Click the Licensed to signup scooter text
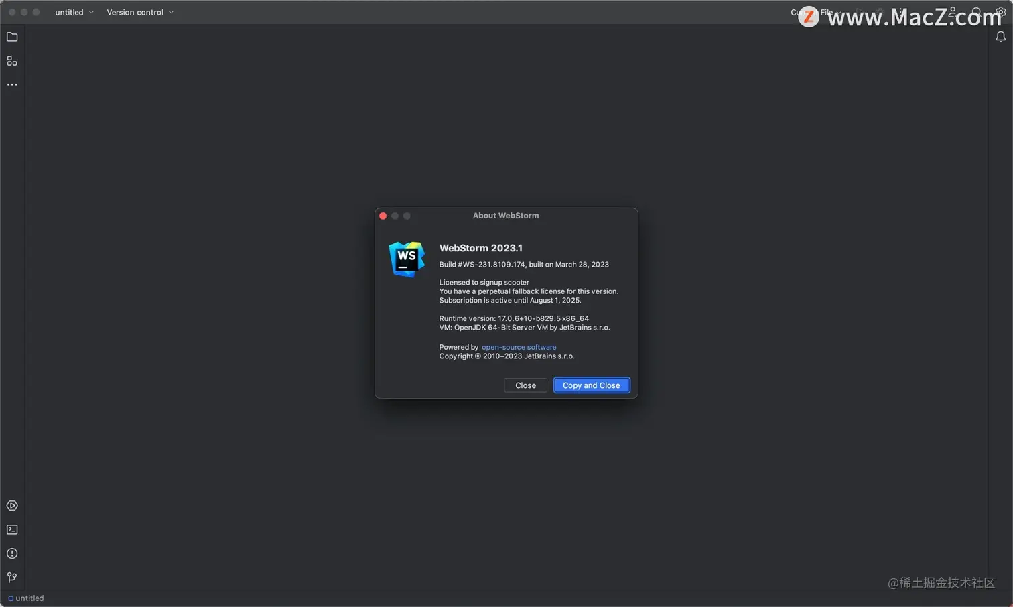1013x607 pixels. tap(484, 283)
